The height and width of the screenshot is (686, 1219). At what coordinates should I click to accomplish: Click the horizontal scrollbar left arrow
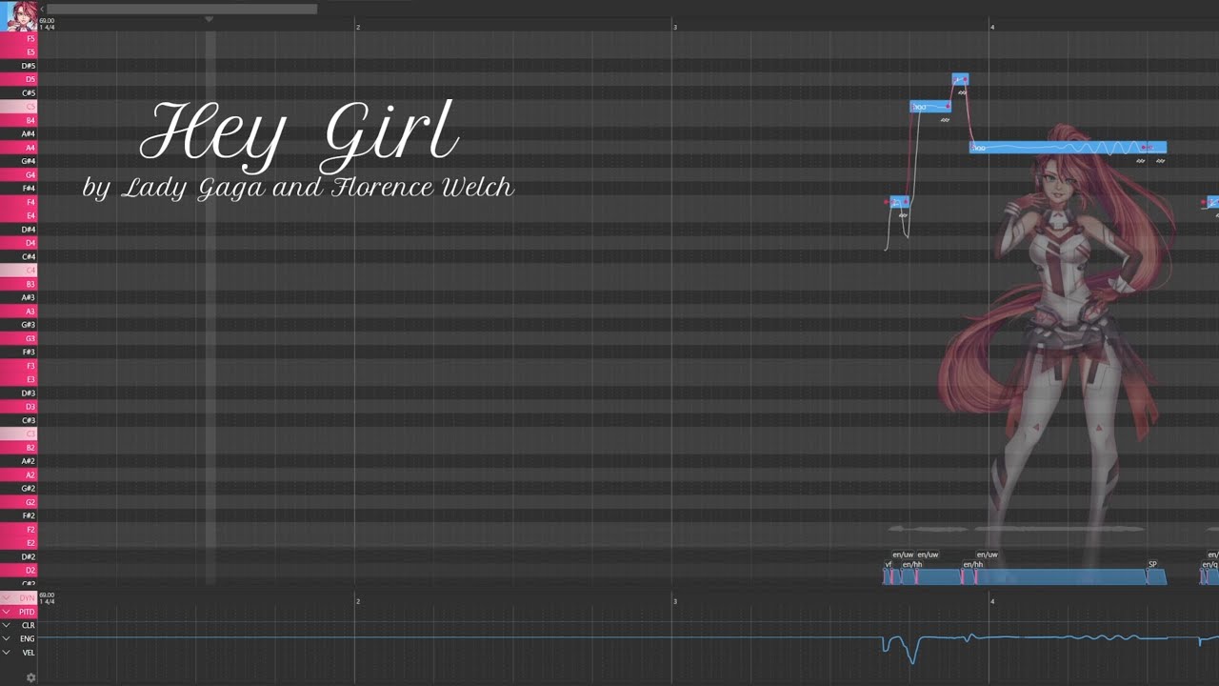tap(42, 9)
